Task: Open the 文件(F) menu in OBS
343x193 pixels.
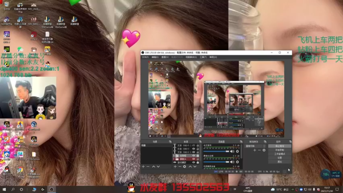Action: point(145,57)
